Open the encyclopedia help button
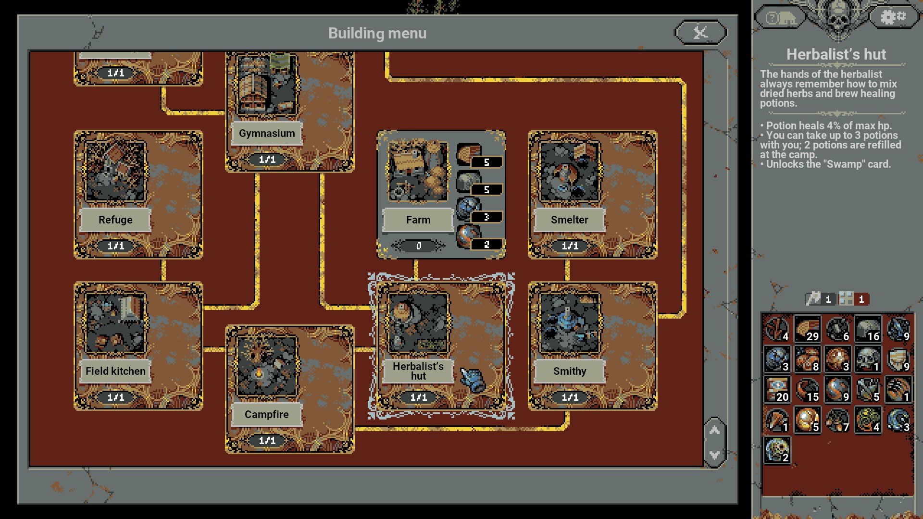Image resolution: width=923 pixels, height=519 pixels. [x=780, y=18]
